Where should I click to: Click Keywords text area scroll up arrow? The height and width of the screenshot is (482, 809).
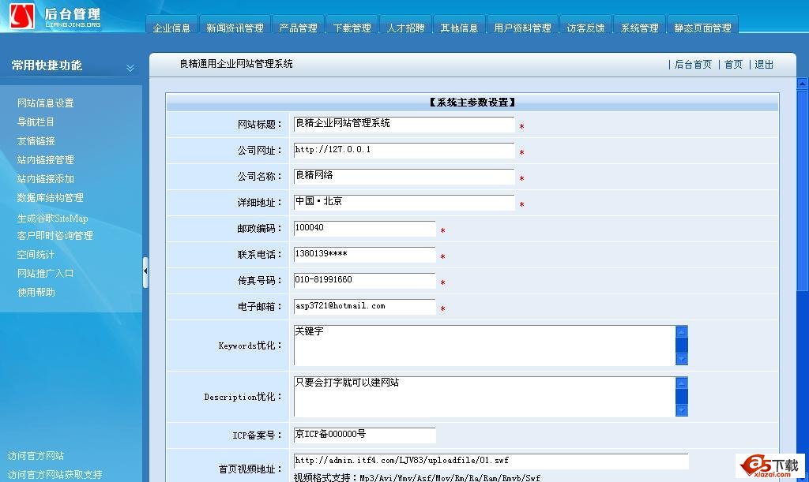682,331
